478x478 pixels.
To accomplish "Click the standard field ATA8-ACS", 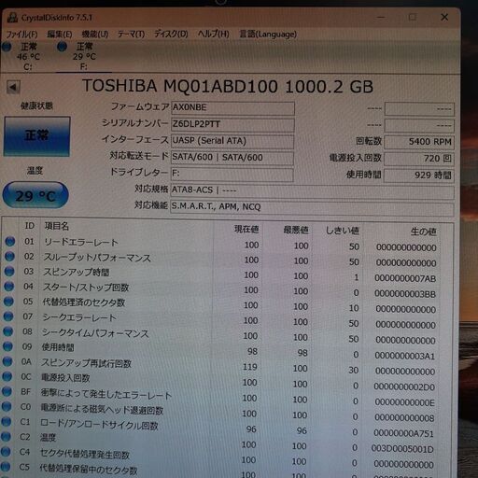I will [312, 190].
